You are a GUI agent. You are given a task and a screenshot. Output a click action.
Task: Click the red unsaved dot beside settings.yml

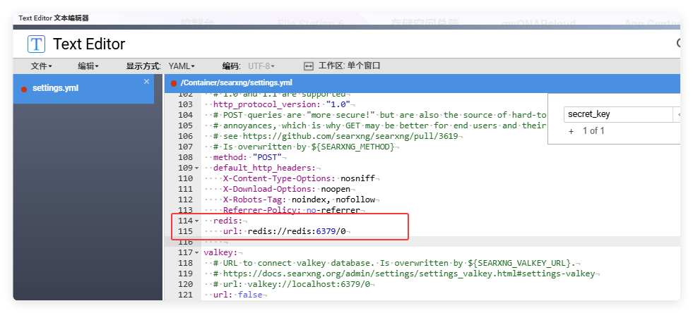point(24,89)
